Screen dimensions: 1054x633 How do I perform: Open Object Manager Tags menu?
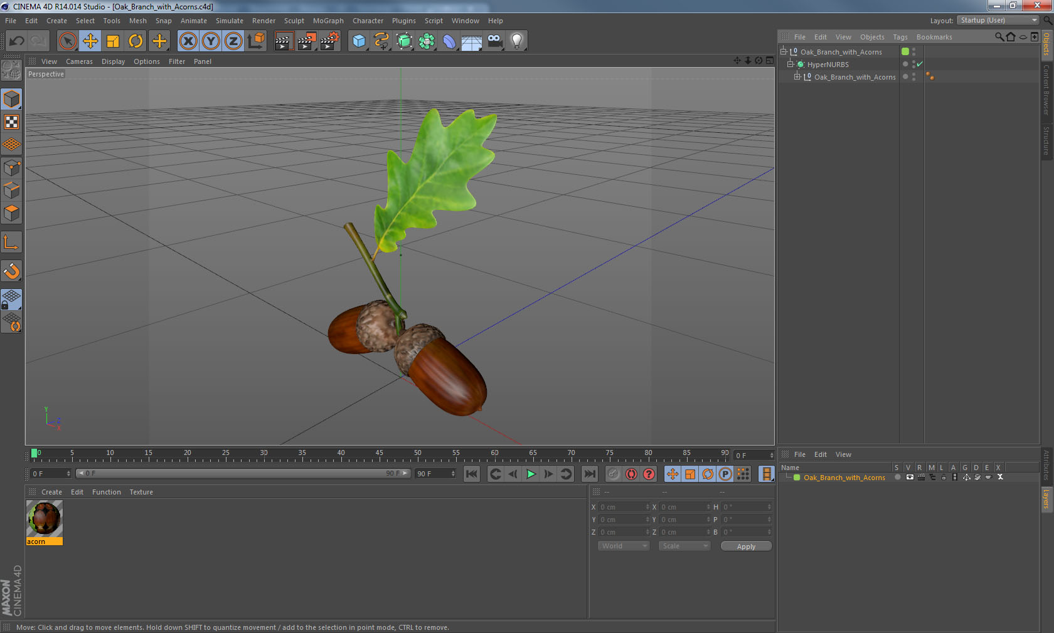[900, 37]
